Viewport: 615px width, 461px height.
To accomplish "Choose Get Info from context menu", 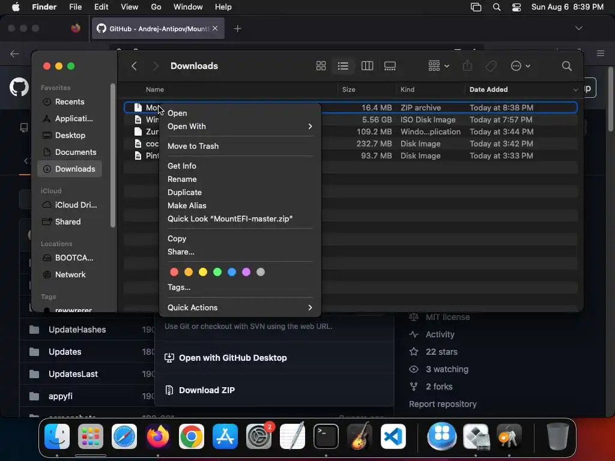I will [240, 166].
